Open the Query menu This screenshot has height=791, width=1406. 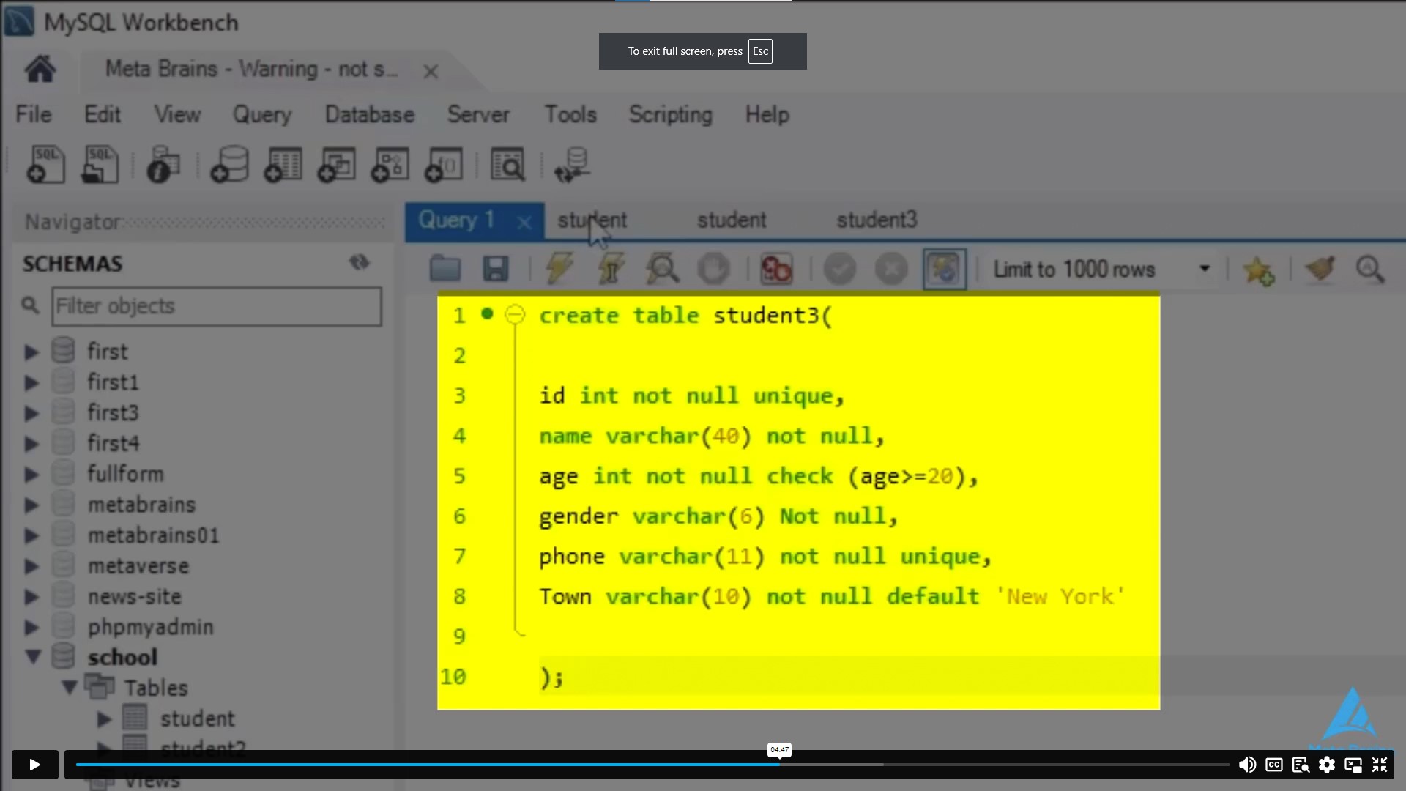[262, 114]
